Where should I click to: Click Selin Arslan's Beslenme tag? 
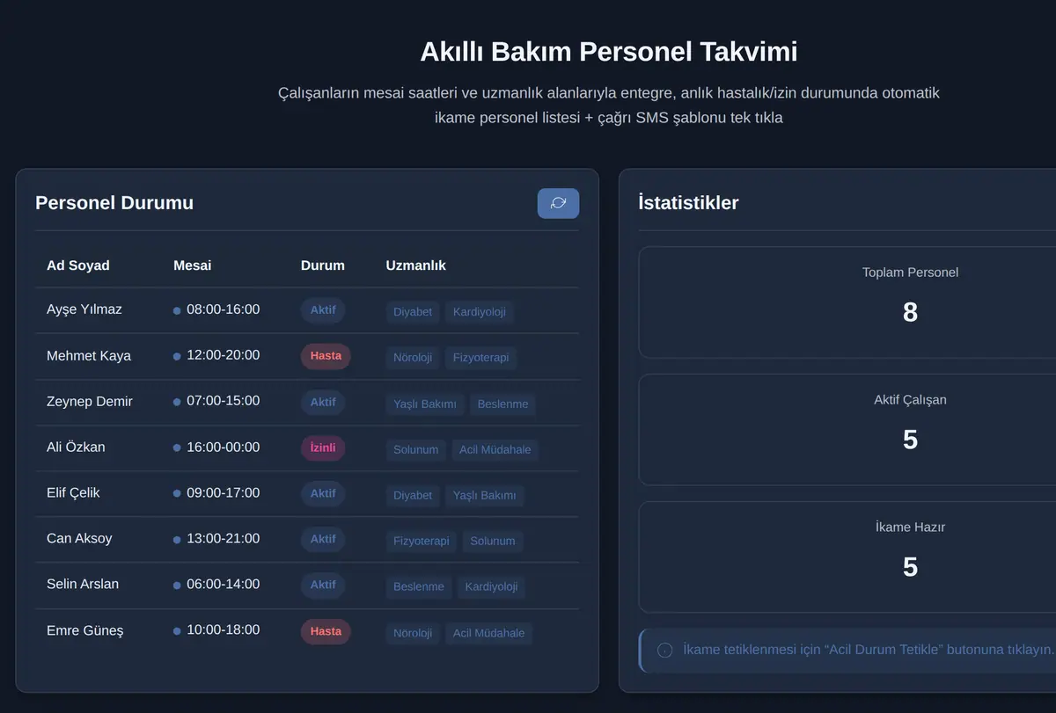click(x=419, y=587)
